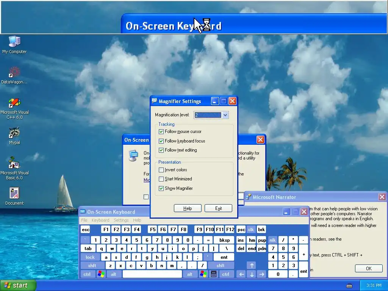Open File menu in On-Screen Keyboard
The width and height of the screenshot is (388, 291).
tap(84, 220)
